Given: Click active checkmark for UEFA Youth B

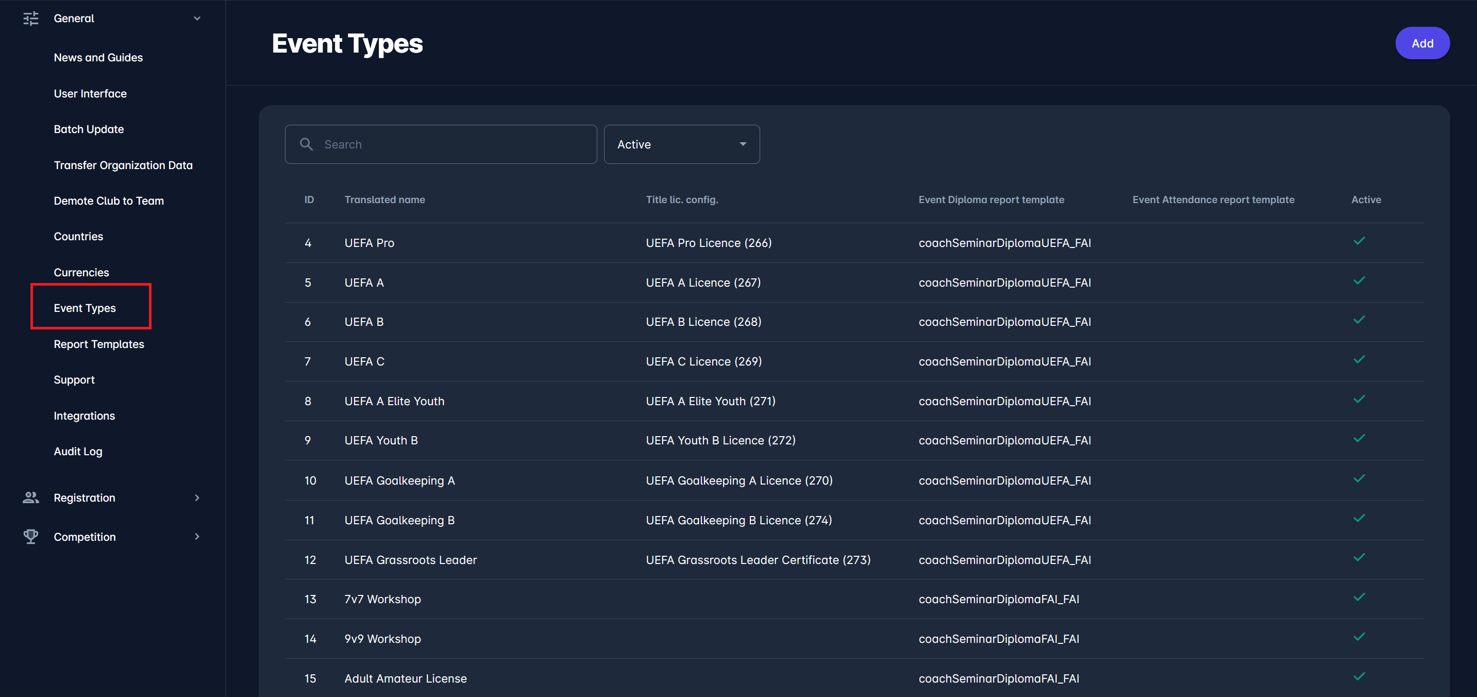Looking at the screenshot, I should pyautogui.click(x=1358, y=439).
